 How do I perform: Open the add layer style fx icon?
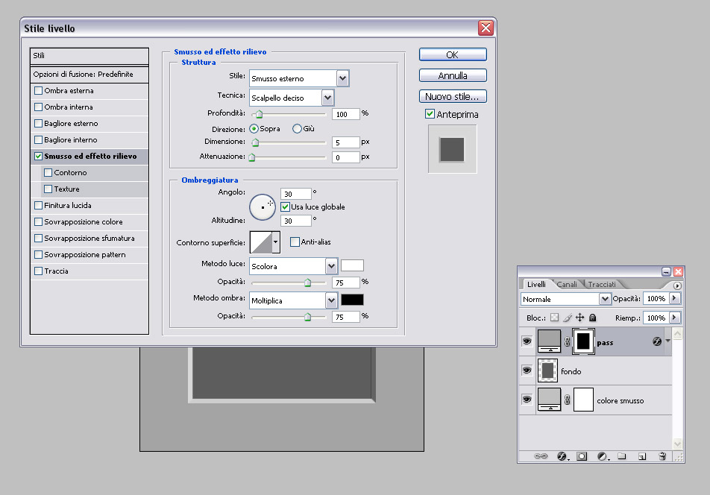tap(562, 455)
